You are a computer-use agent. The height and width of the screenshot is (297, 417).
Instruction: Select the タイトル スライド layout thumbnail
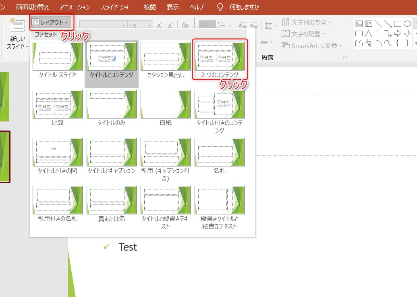pyautogui.click(x=58, y=56)
